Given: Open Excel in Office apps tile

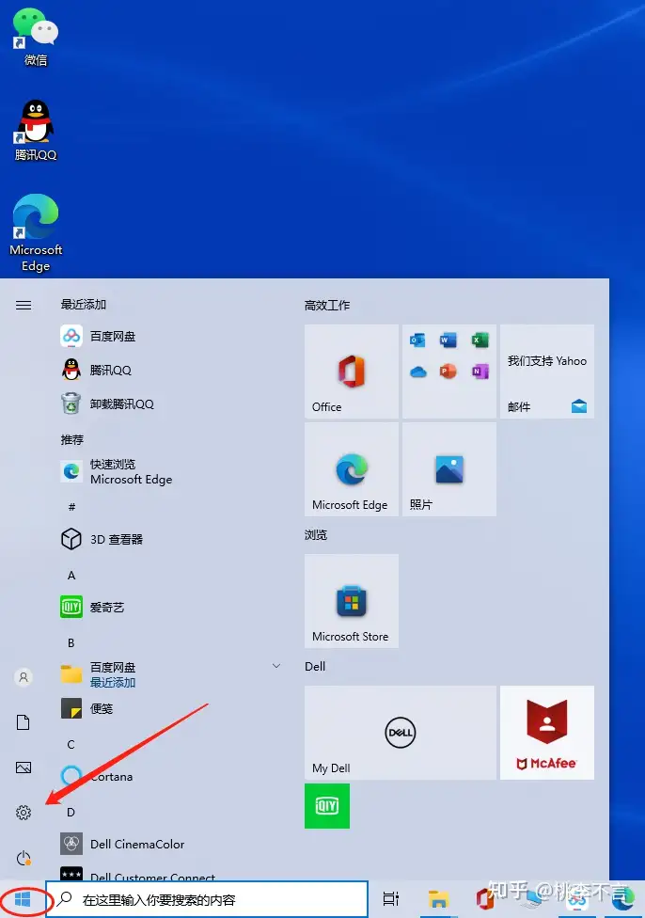Looking at the screenshot, I should click(x=480, y=340).
